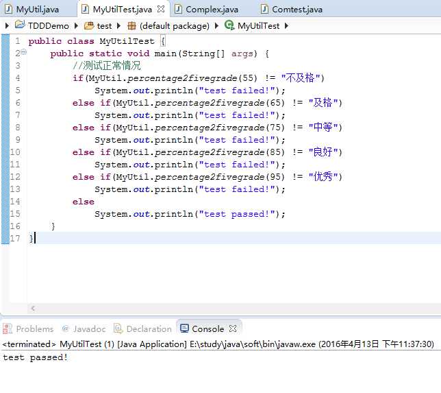Click the Console view icon
This screenshot has height=393, width=441.
(x=184, y=329)
